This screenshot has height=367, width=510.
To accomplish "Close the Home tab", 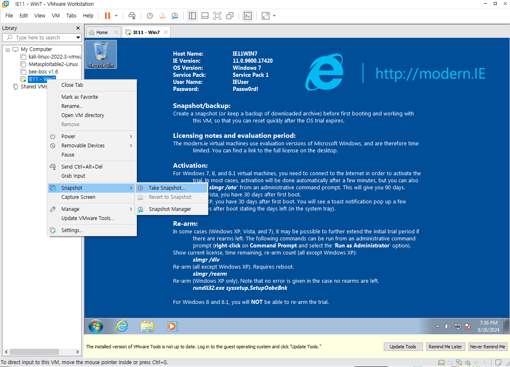I will coord(116,32).
